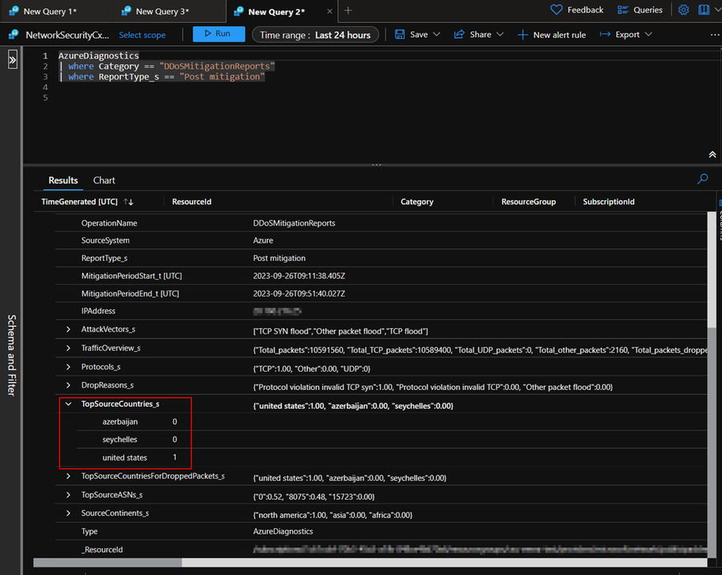Expand the TopSourceASNs_s row
Image resolution: width=722 pixels, height=575 pixels.
coord(68,495)
